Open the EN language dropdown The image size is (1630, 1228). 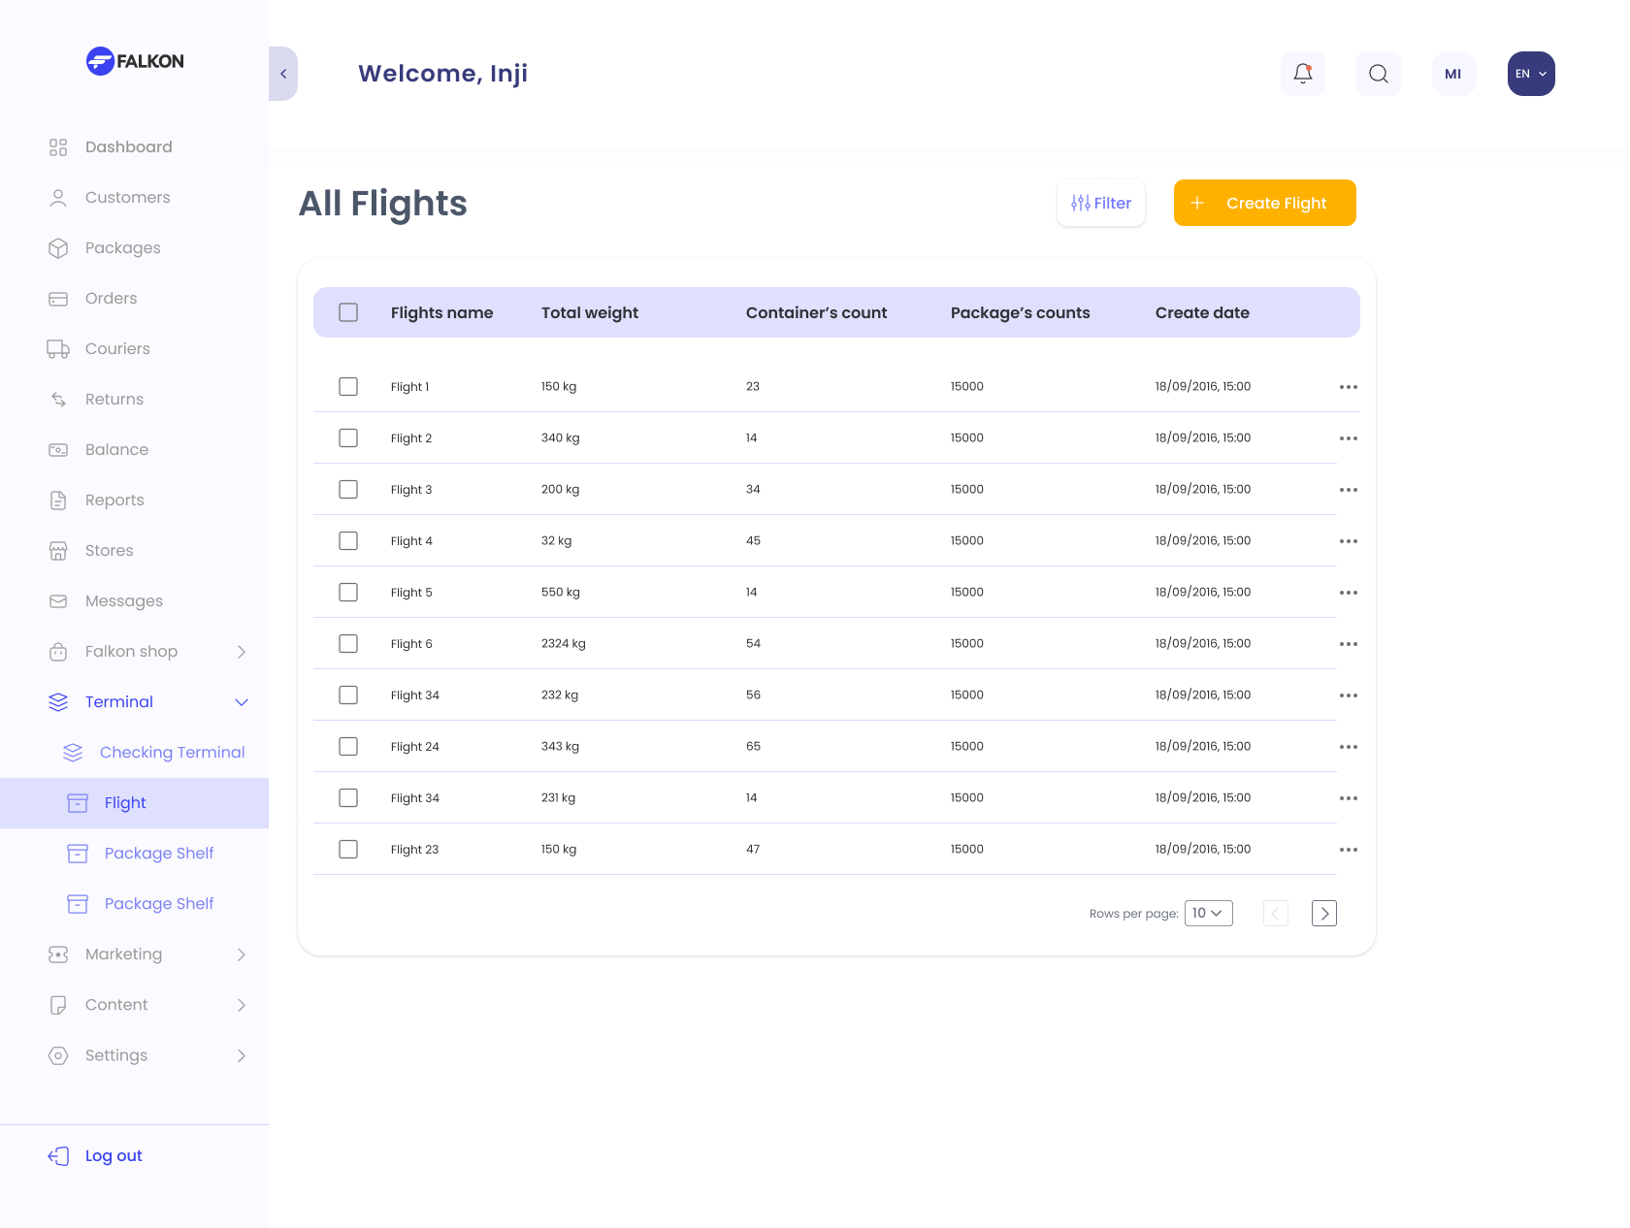click(1530, 74)
